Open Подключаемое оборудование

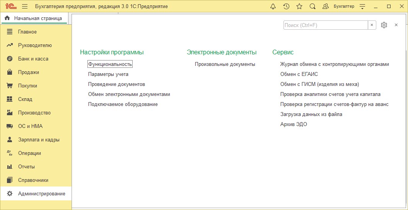pyautogui.click(x=123, y=104)
